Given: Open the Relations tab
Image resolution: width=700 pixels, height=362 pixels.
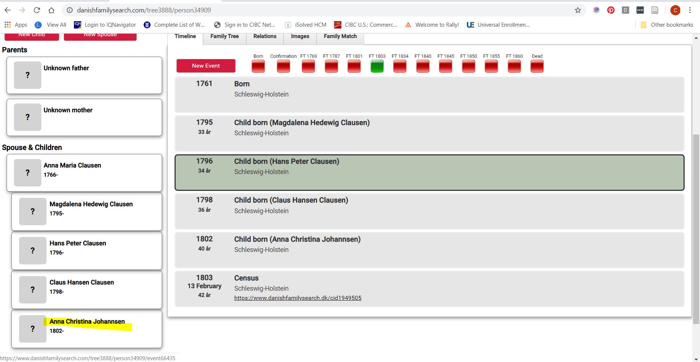Looking at the screenshot, I should (265, 36).
